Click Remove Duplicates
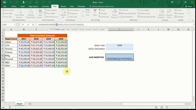 [127, 13]
